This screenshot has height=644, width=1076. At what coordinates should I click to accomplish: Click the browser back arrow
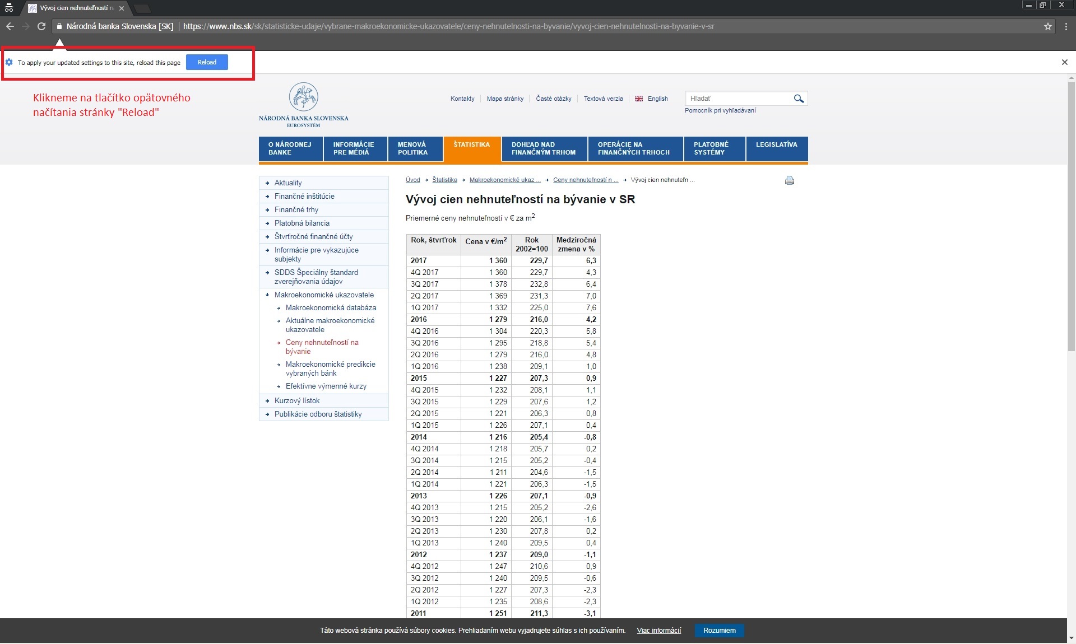(x=10, y=26)
